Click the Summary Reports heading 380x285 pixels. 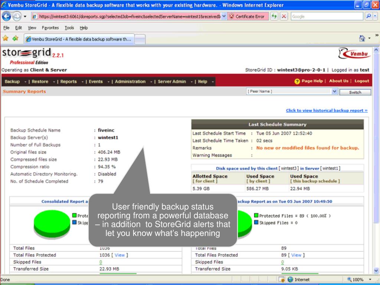24,92
